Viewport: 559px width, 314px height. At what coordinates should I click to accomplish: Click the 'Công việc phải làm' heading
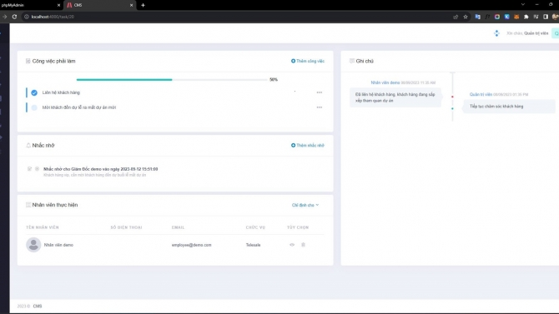pyautogui.click(x=54, y=62)
